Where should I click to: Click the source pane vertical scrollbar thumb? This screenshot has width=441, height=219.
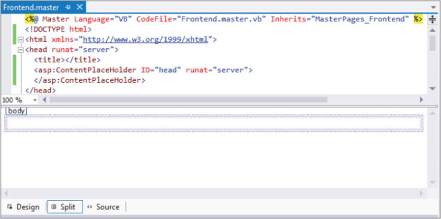(432, 43)
